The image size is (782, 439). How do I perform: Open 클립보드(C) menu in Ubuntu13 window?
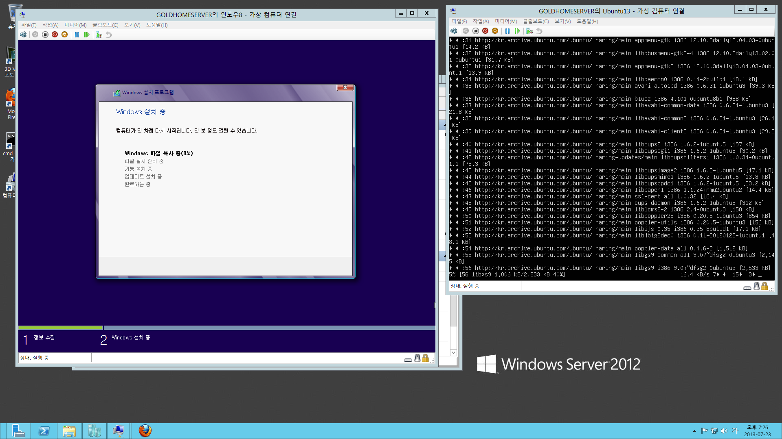pyautogui.click(x=536, y=22)
